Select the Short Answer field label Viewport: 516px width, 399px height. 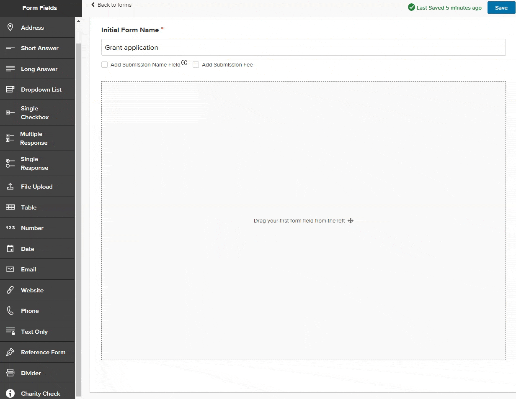(x=40, y=48)
